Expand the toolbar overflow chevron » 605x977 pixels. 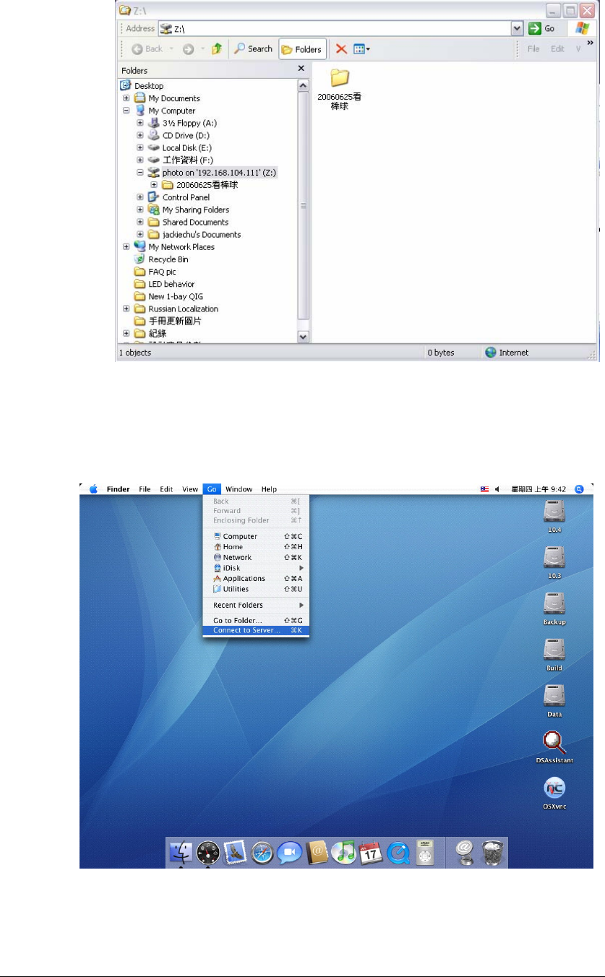coord(590,43)
